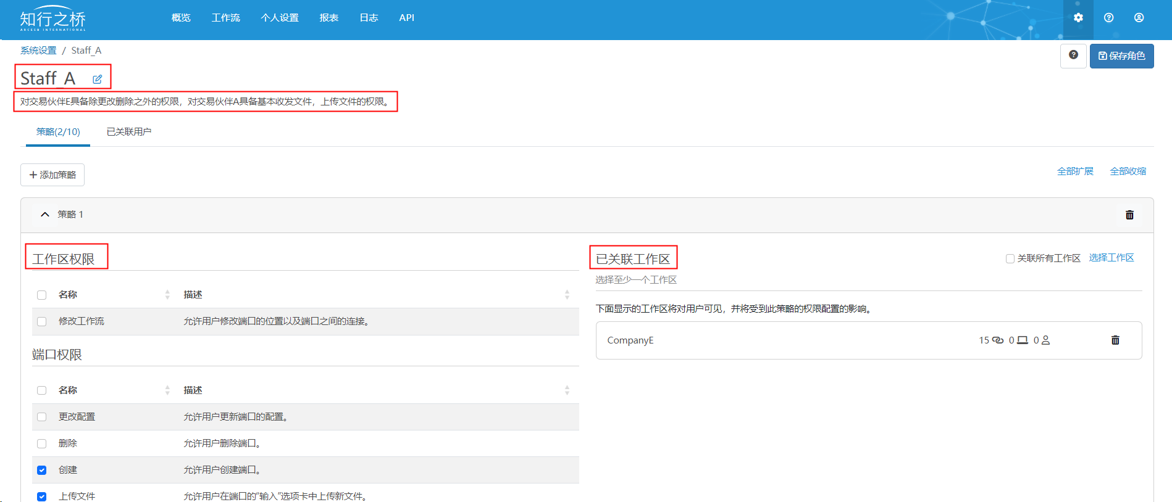1172x502 pixels.
Task: Open the 日志 menu
Action: click(369, 18)
